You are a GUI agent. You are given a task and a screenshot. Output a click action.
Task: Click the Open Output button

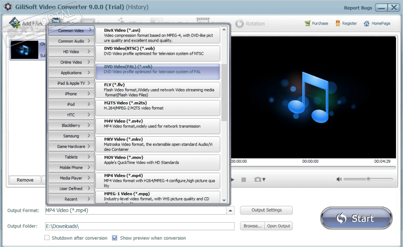click(279, 226)
